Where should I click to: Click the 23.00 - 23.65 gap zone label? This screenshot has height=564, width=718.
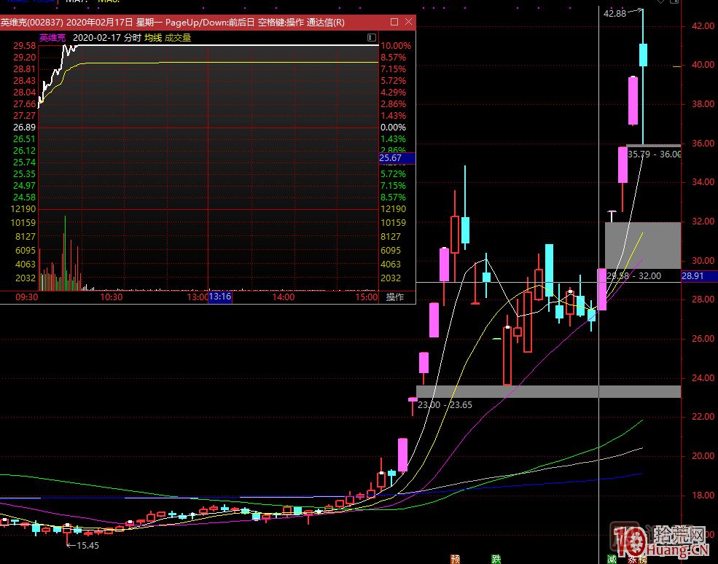pyautogui.click(x=444, y=404)
